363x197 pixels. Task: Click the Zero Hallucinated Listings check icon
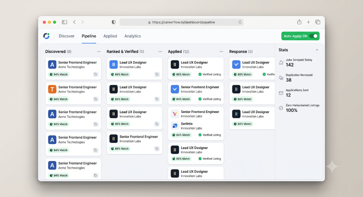(281, 108)
